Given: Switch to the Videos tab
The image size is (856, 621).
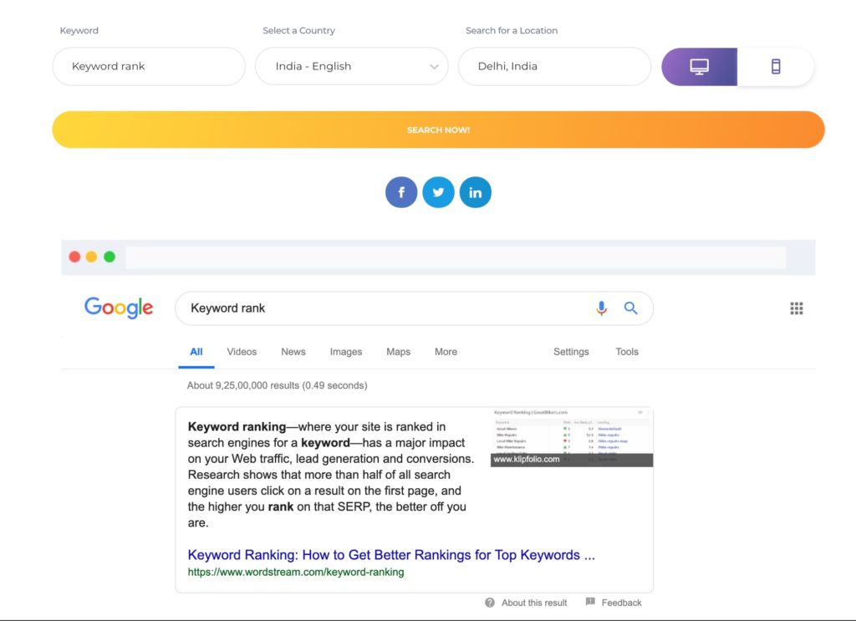Looking at the screenshot, I should tap(242, 352).
